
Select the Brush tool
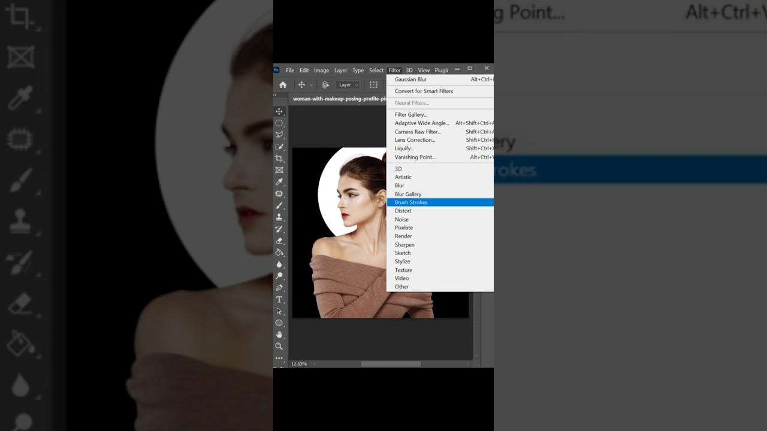pyautogui.click(x=279, y=205)
